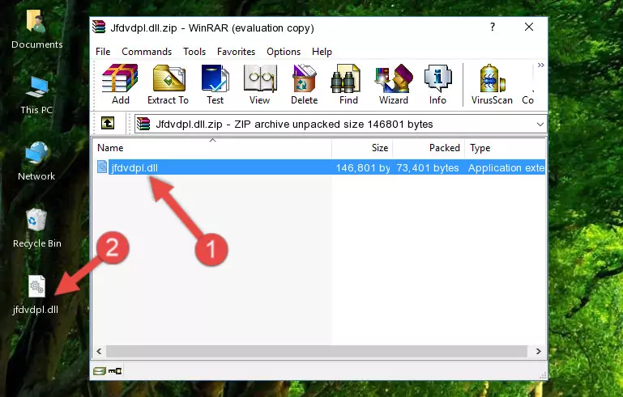Click the title bar help question mark
Viewport: 623px width, 397px height.
pos(493,27)
